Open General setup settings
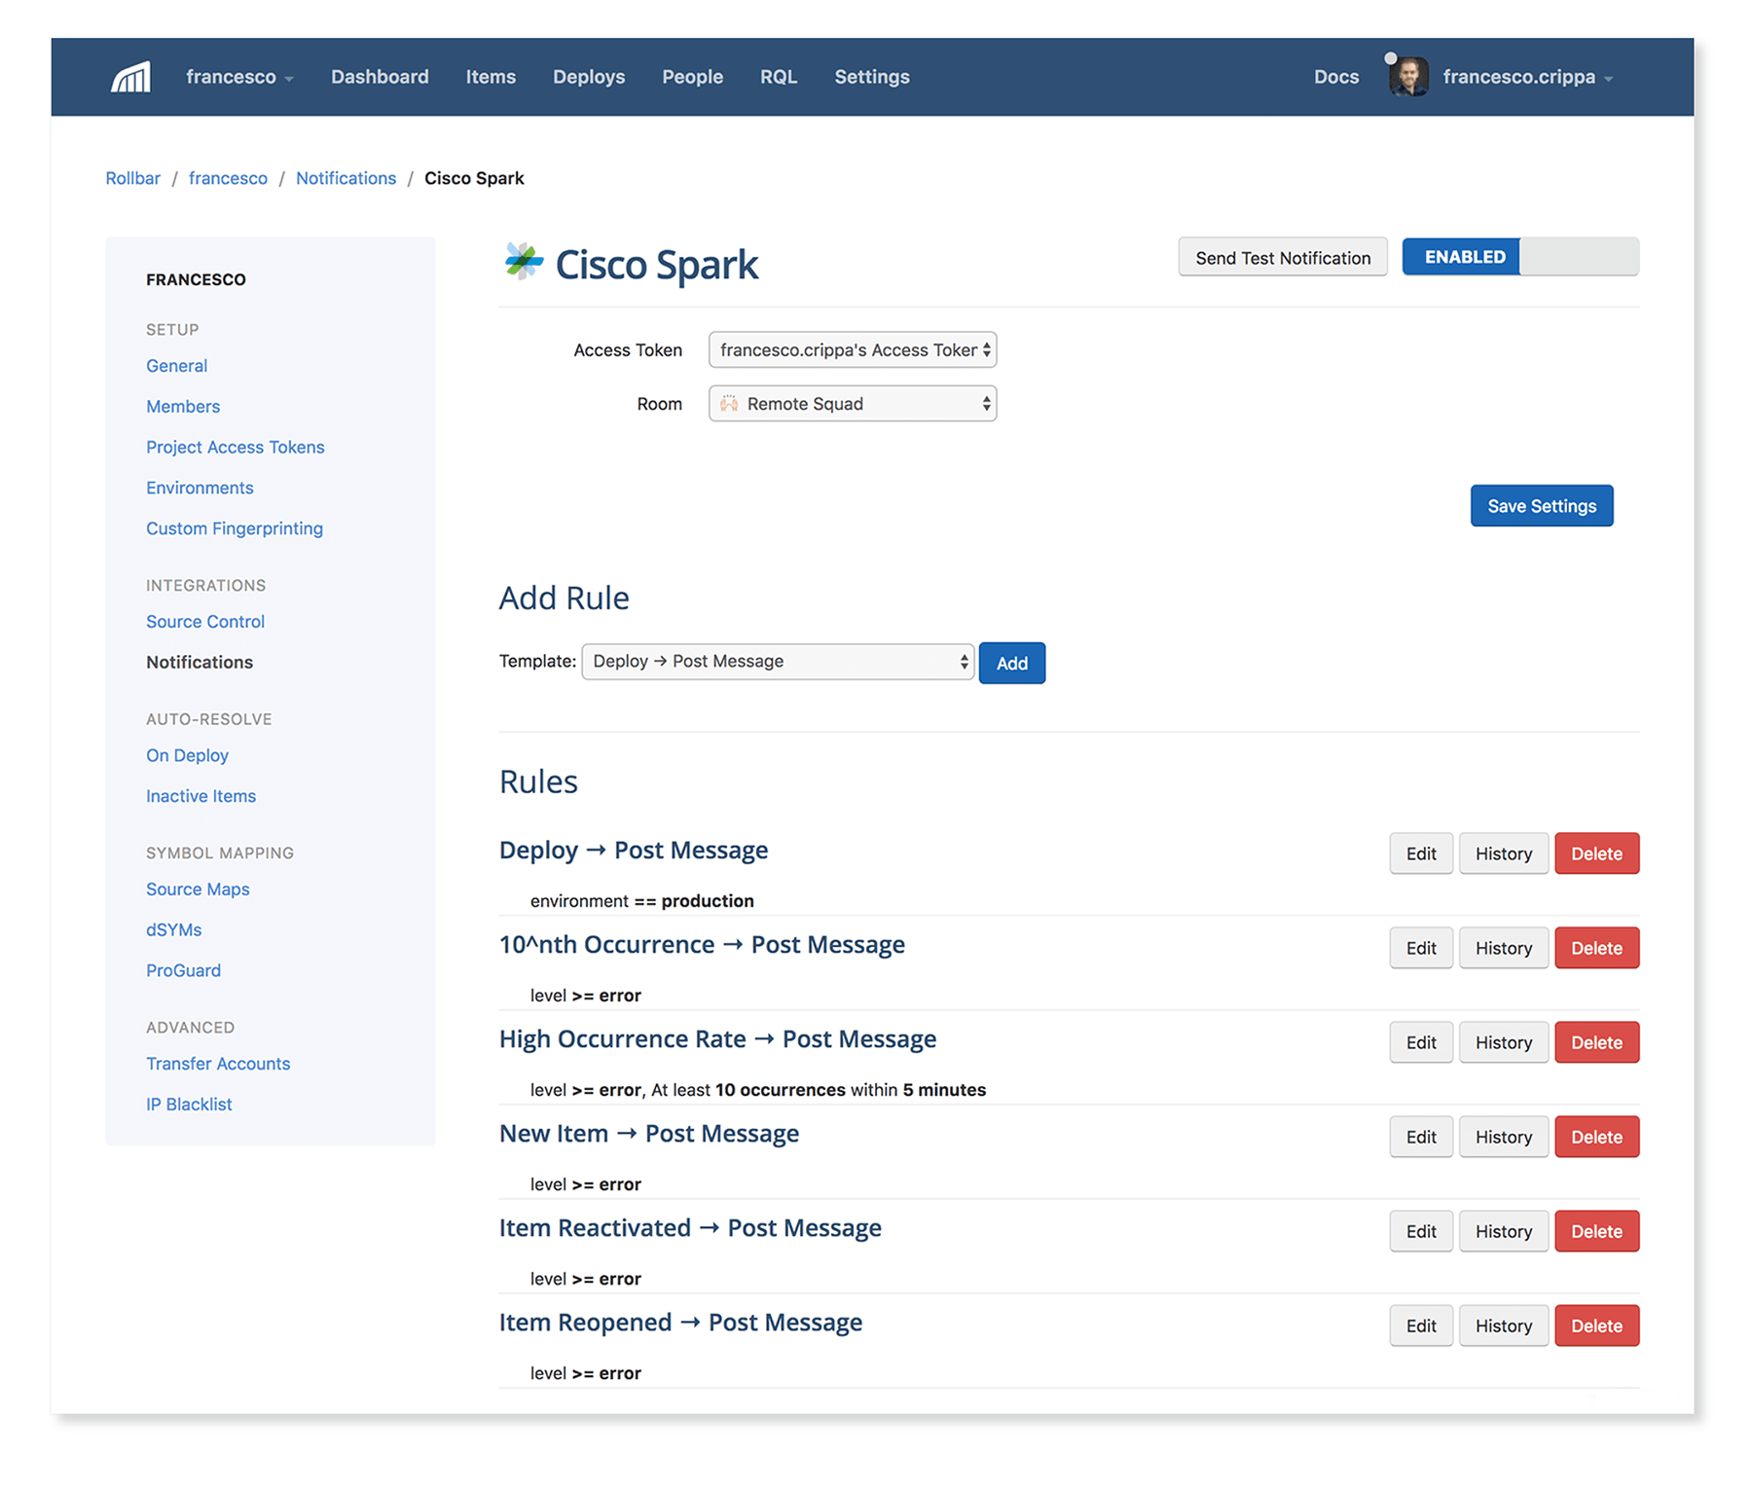 coord(177,366)
